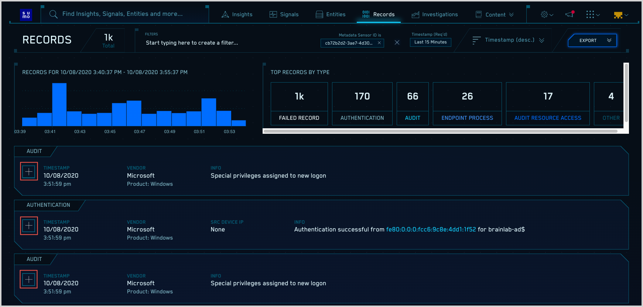
Task: Open the Signals tab
Action: (x=284, y=14)
